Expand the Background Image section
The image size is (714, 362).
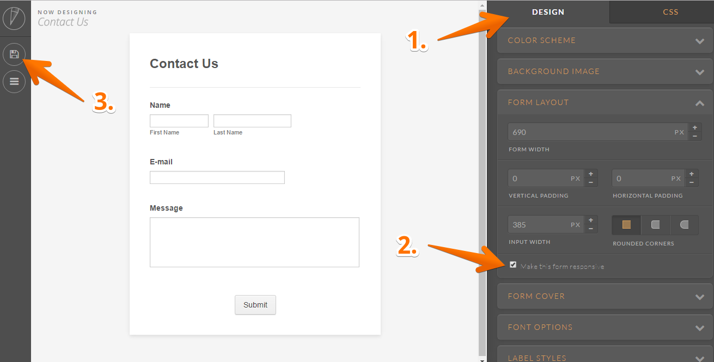[605, 72]
